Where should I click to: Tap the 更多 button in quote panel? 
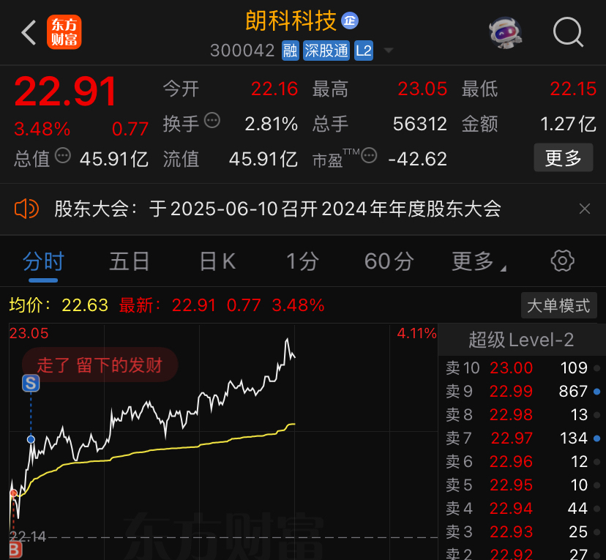pos(563,157)
